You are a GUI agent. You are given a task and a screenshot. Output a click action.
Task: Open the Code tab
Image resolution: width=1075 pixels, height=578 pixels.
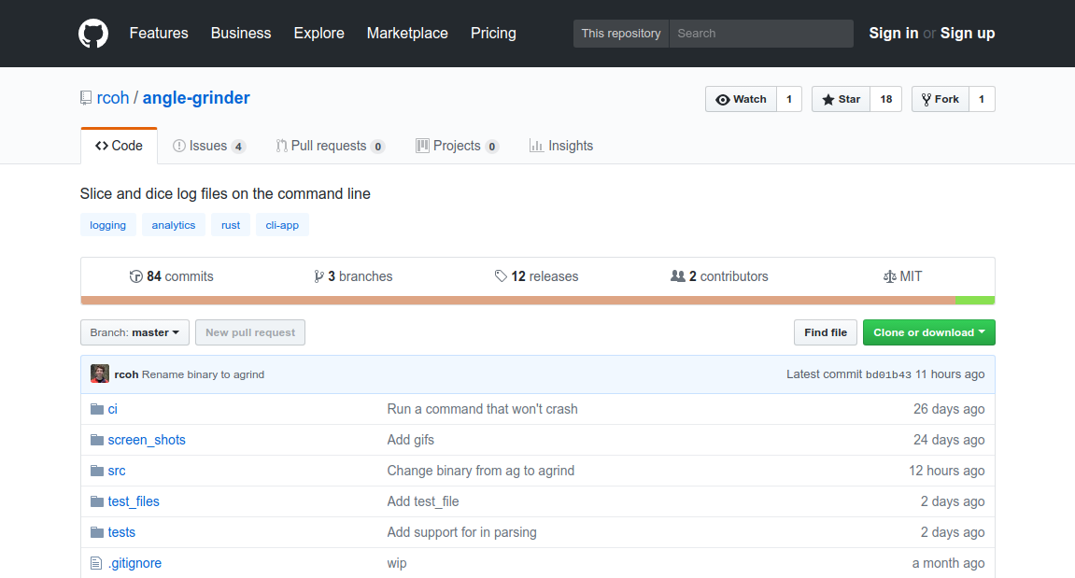pyautogui.click(x=120, y=146)
